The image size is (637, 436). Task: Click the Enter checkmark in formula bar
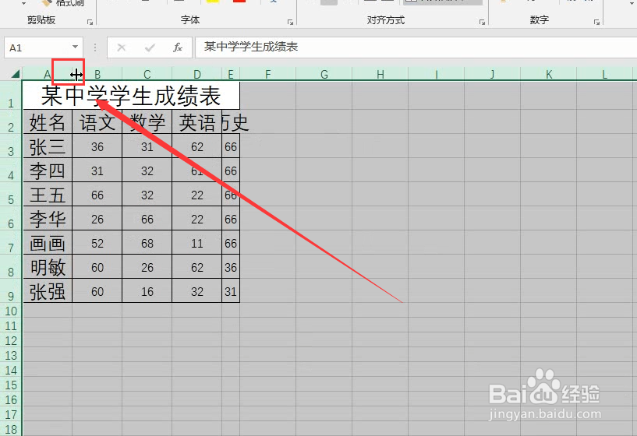(150, 47)
